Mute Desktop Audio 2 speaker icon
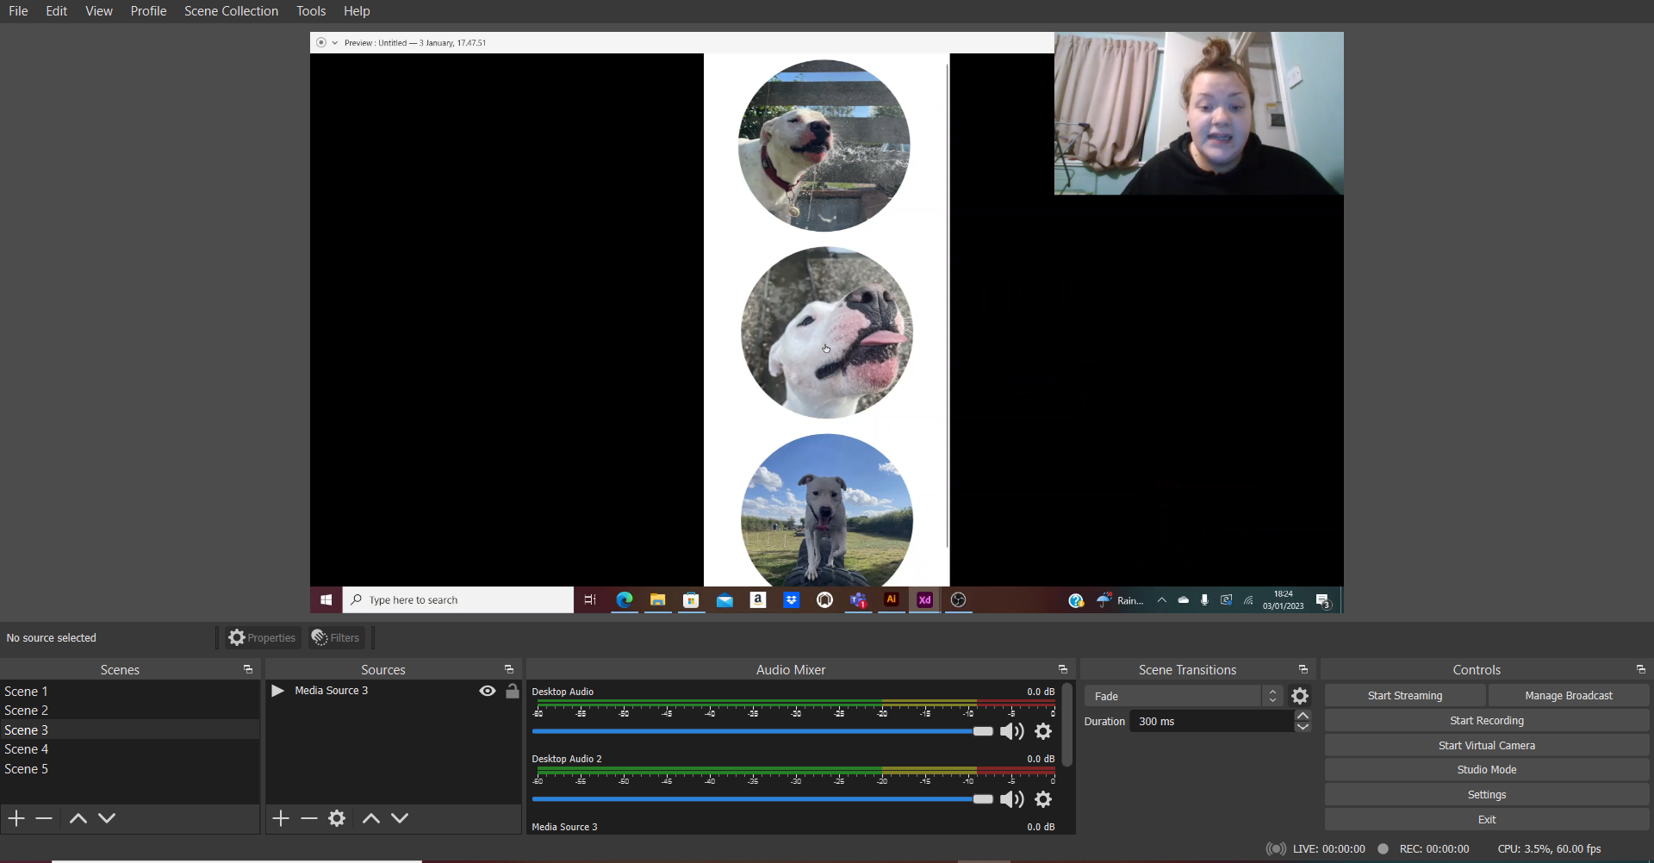 pyautogui.click(x=1012, y=799)
